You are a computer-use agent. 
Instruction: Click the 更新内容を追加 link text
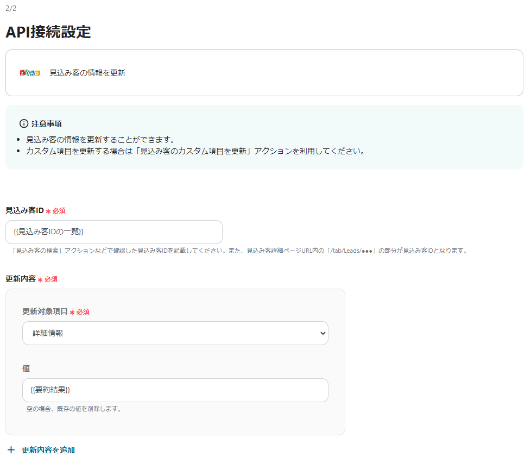[x=48, y=449]
